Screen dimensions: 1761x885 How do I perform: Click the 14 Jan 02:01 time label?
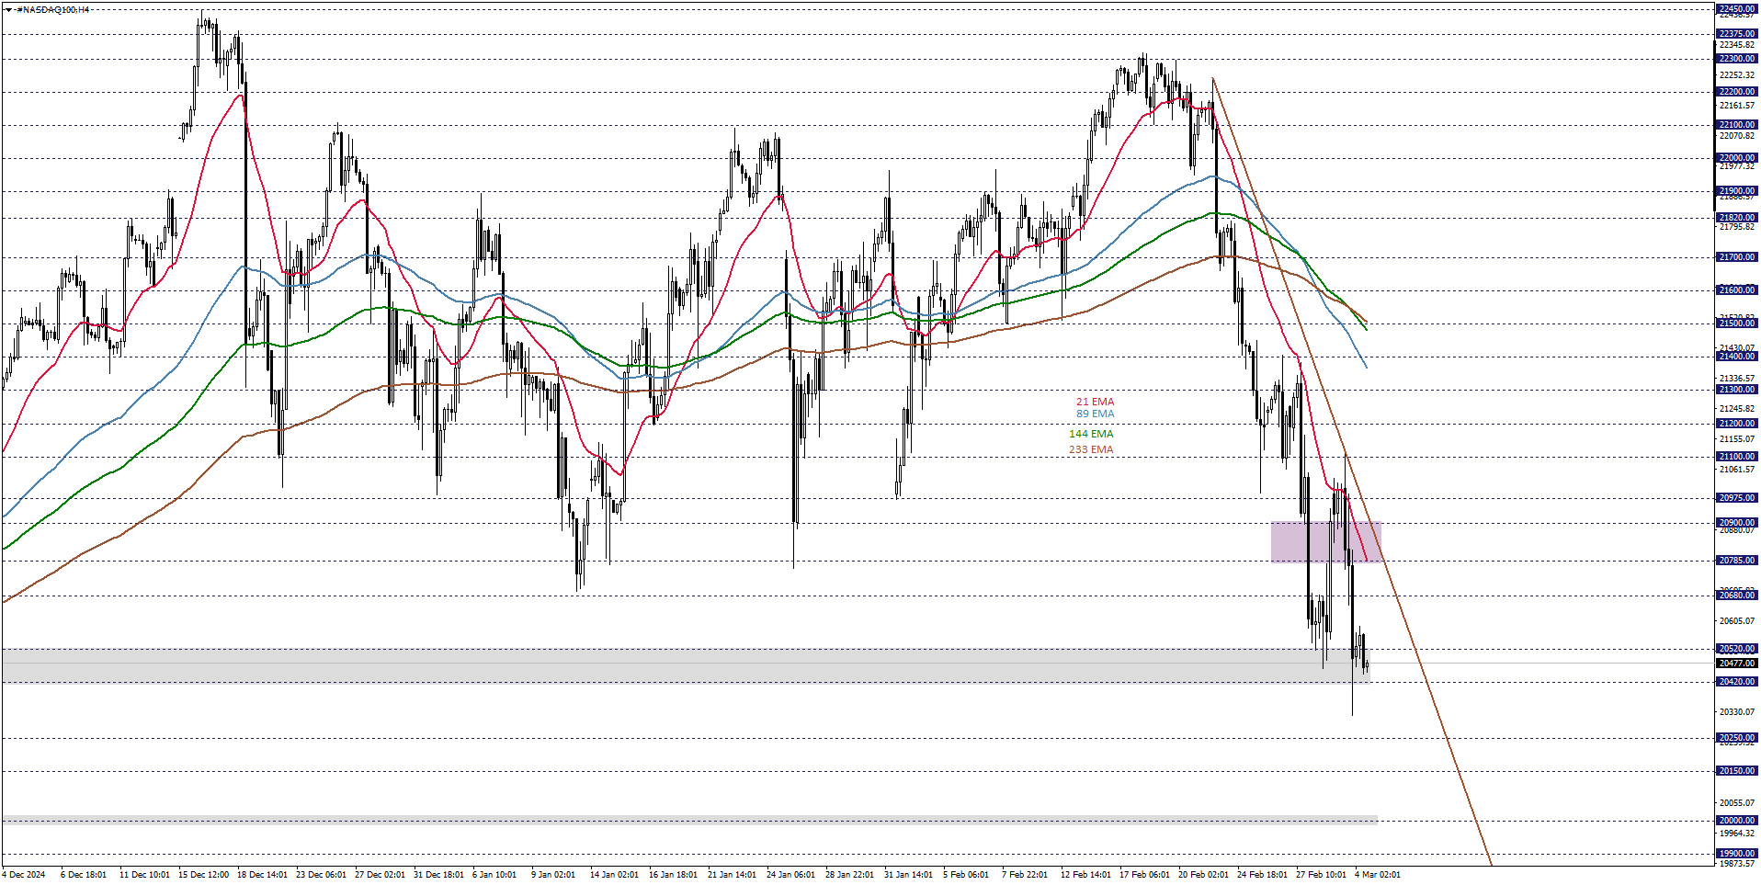[x=614, y=875]
